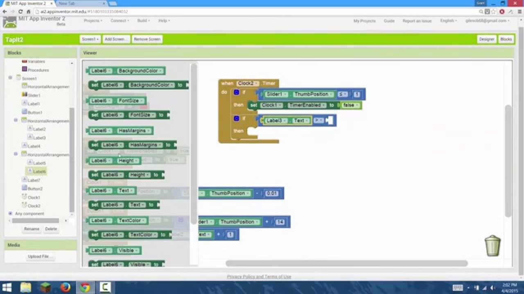
Task: Change the ≤ comparison operator dropdown
Action: (x=343, y=94)
